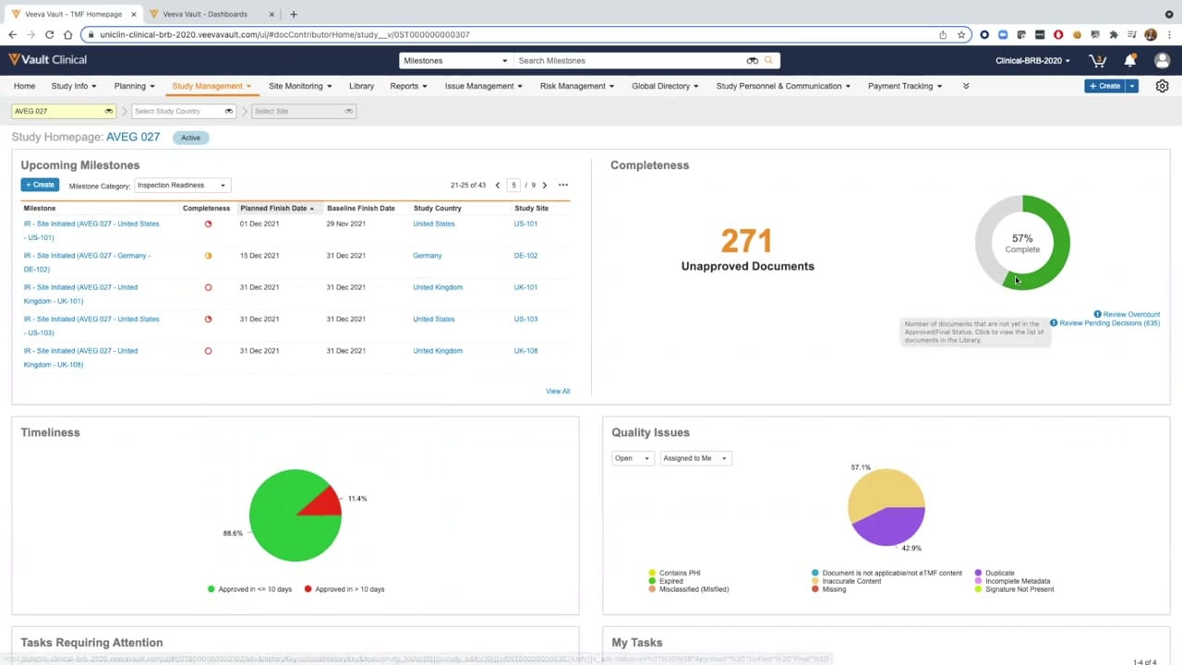Open the UK-108 study site link
This screenshot has width=1182, height=665.
click(x=525, y=351)
